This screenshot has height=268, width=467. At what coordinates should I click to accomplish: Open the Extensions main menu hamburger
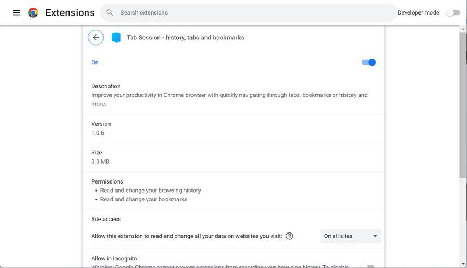click(x=17, y=12)
